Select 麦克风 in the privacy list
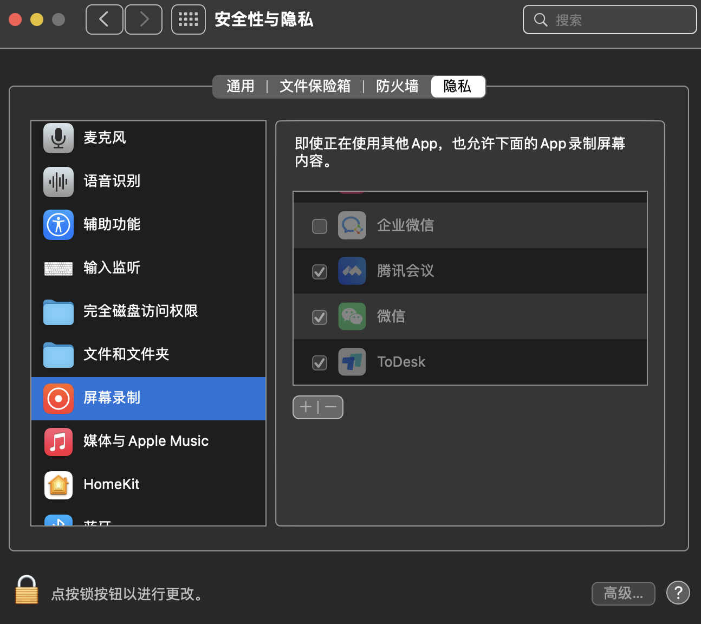701x624 pixels. pos(148,138)
